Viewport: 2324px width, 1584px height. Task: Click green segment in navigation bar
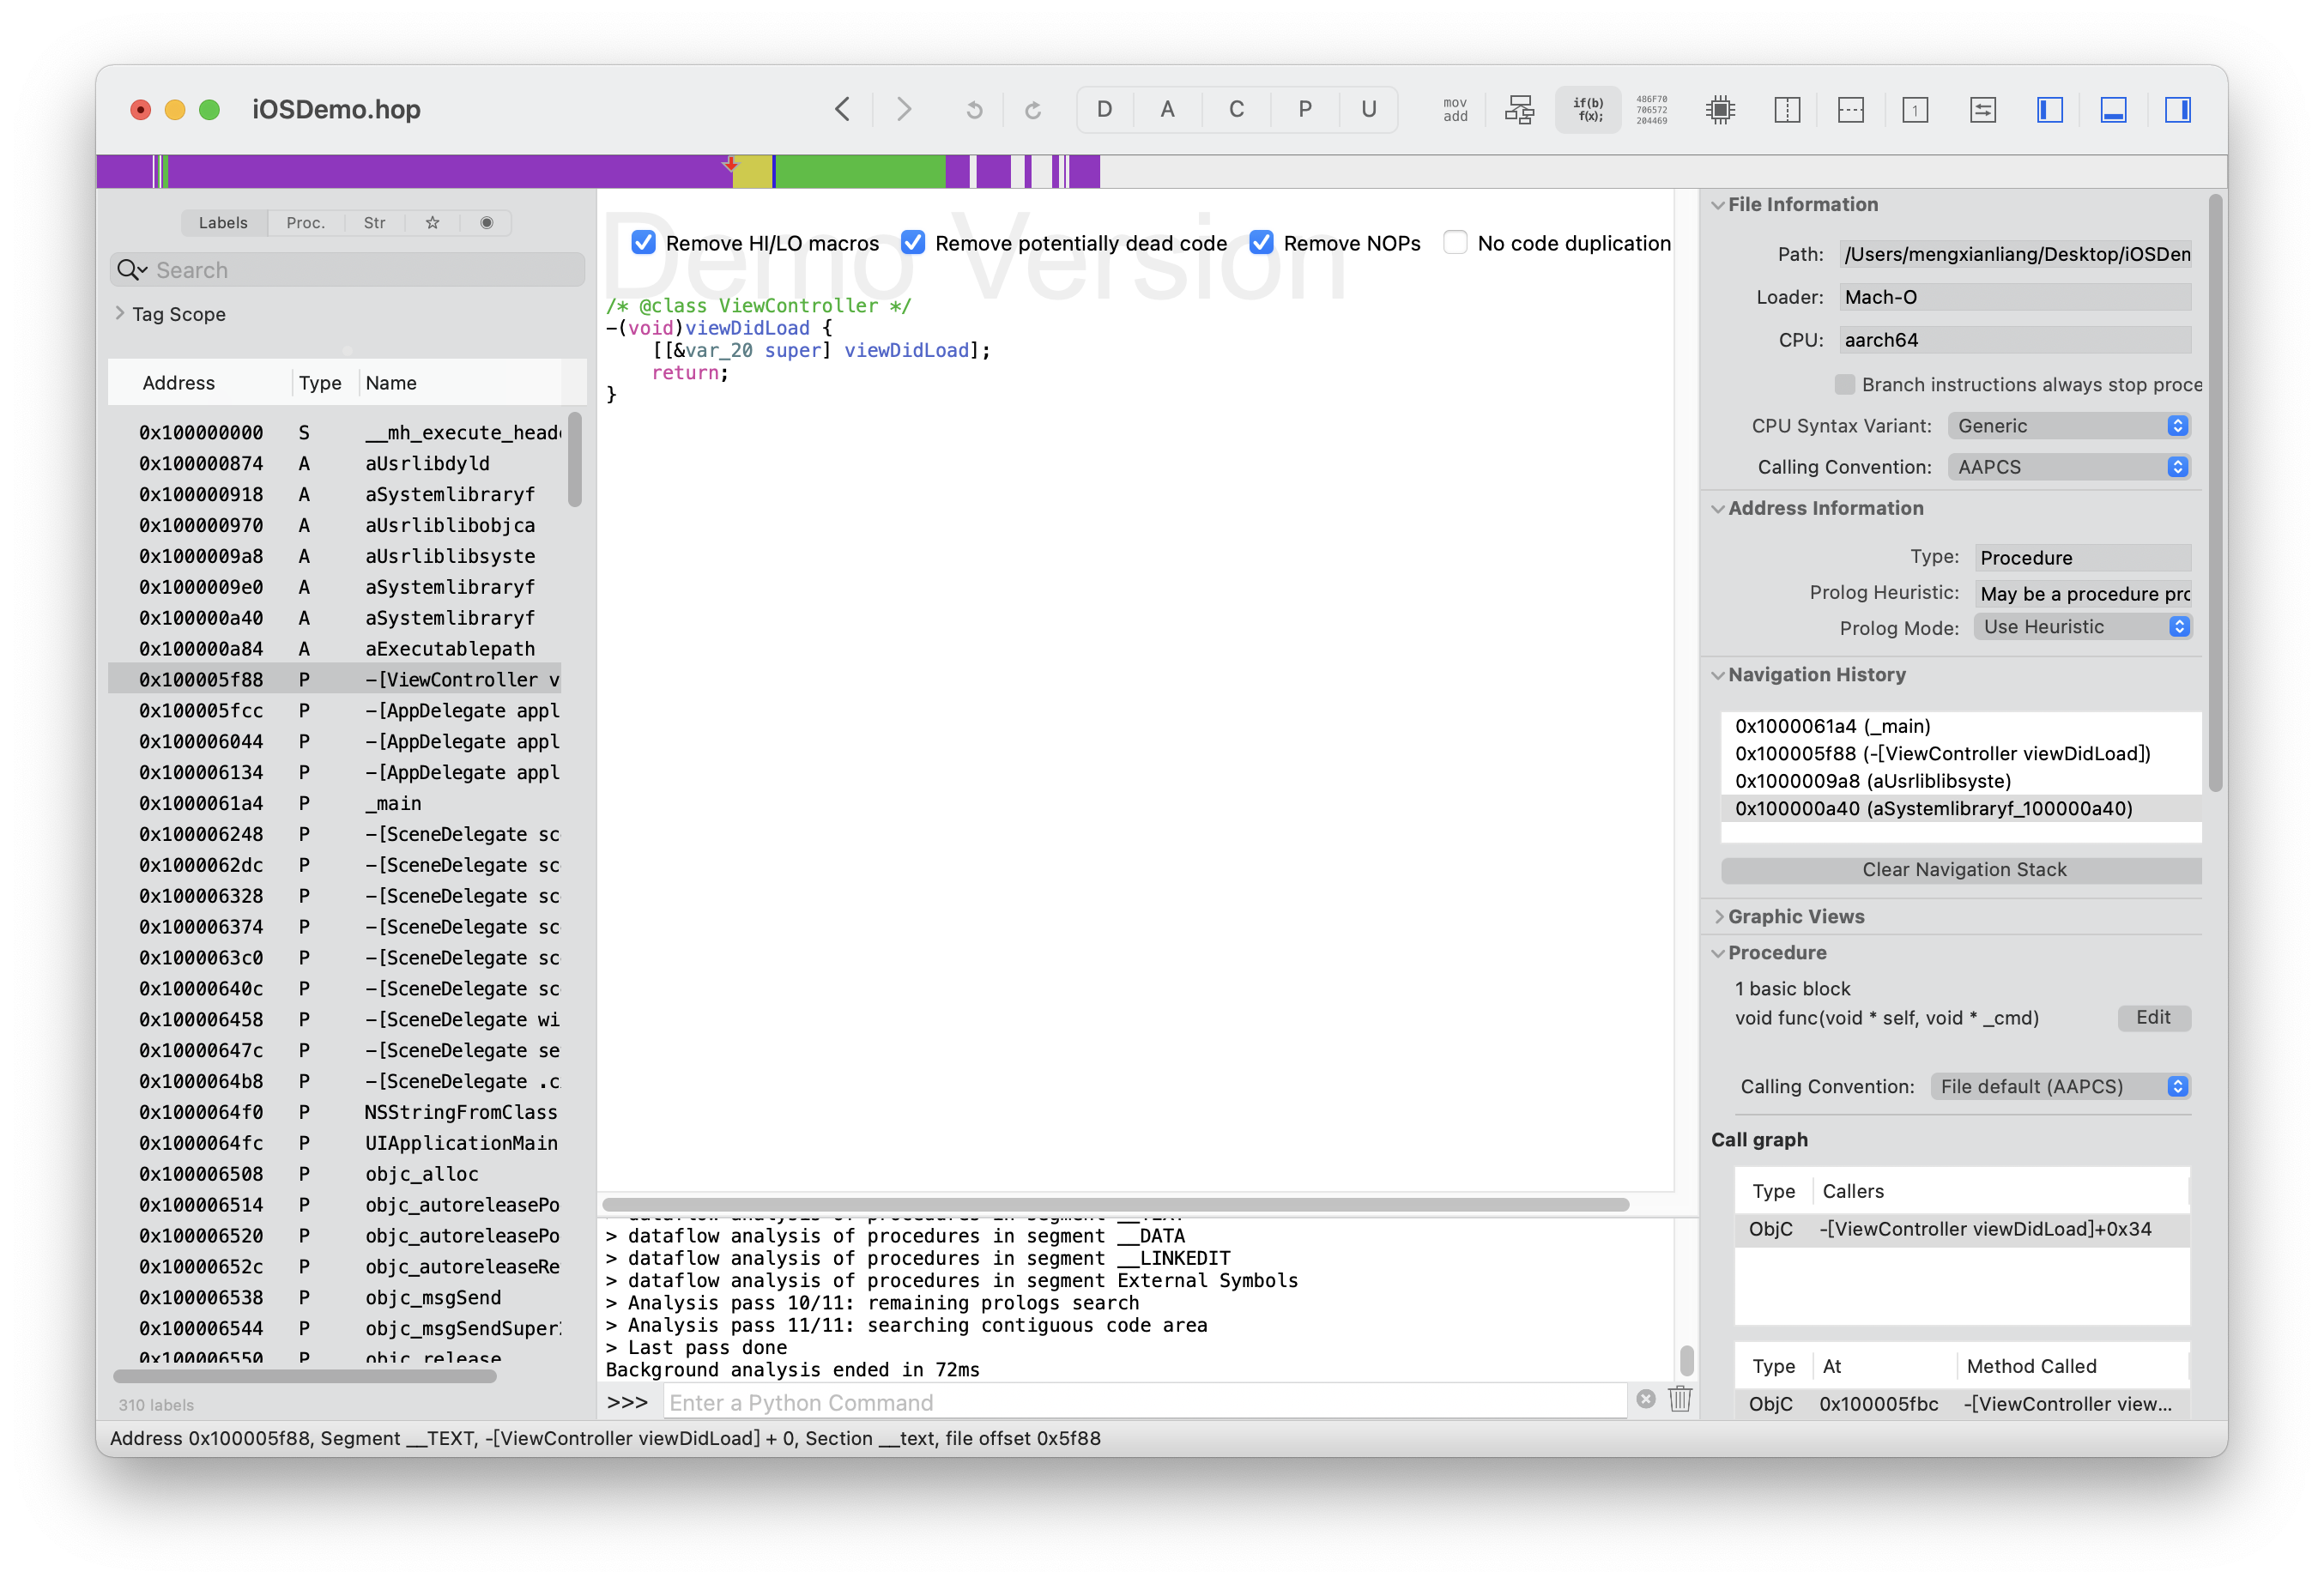pyautogui.click(x=860, y=172)
